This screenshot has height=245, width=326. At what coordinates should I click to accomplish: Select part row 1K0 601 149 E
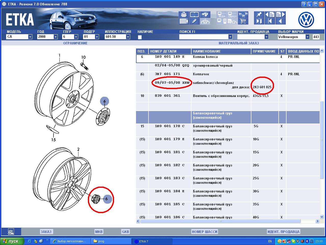click(x=228, y=59)
